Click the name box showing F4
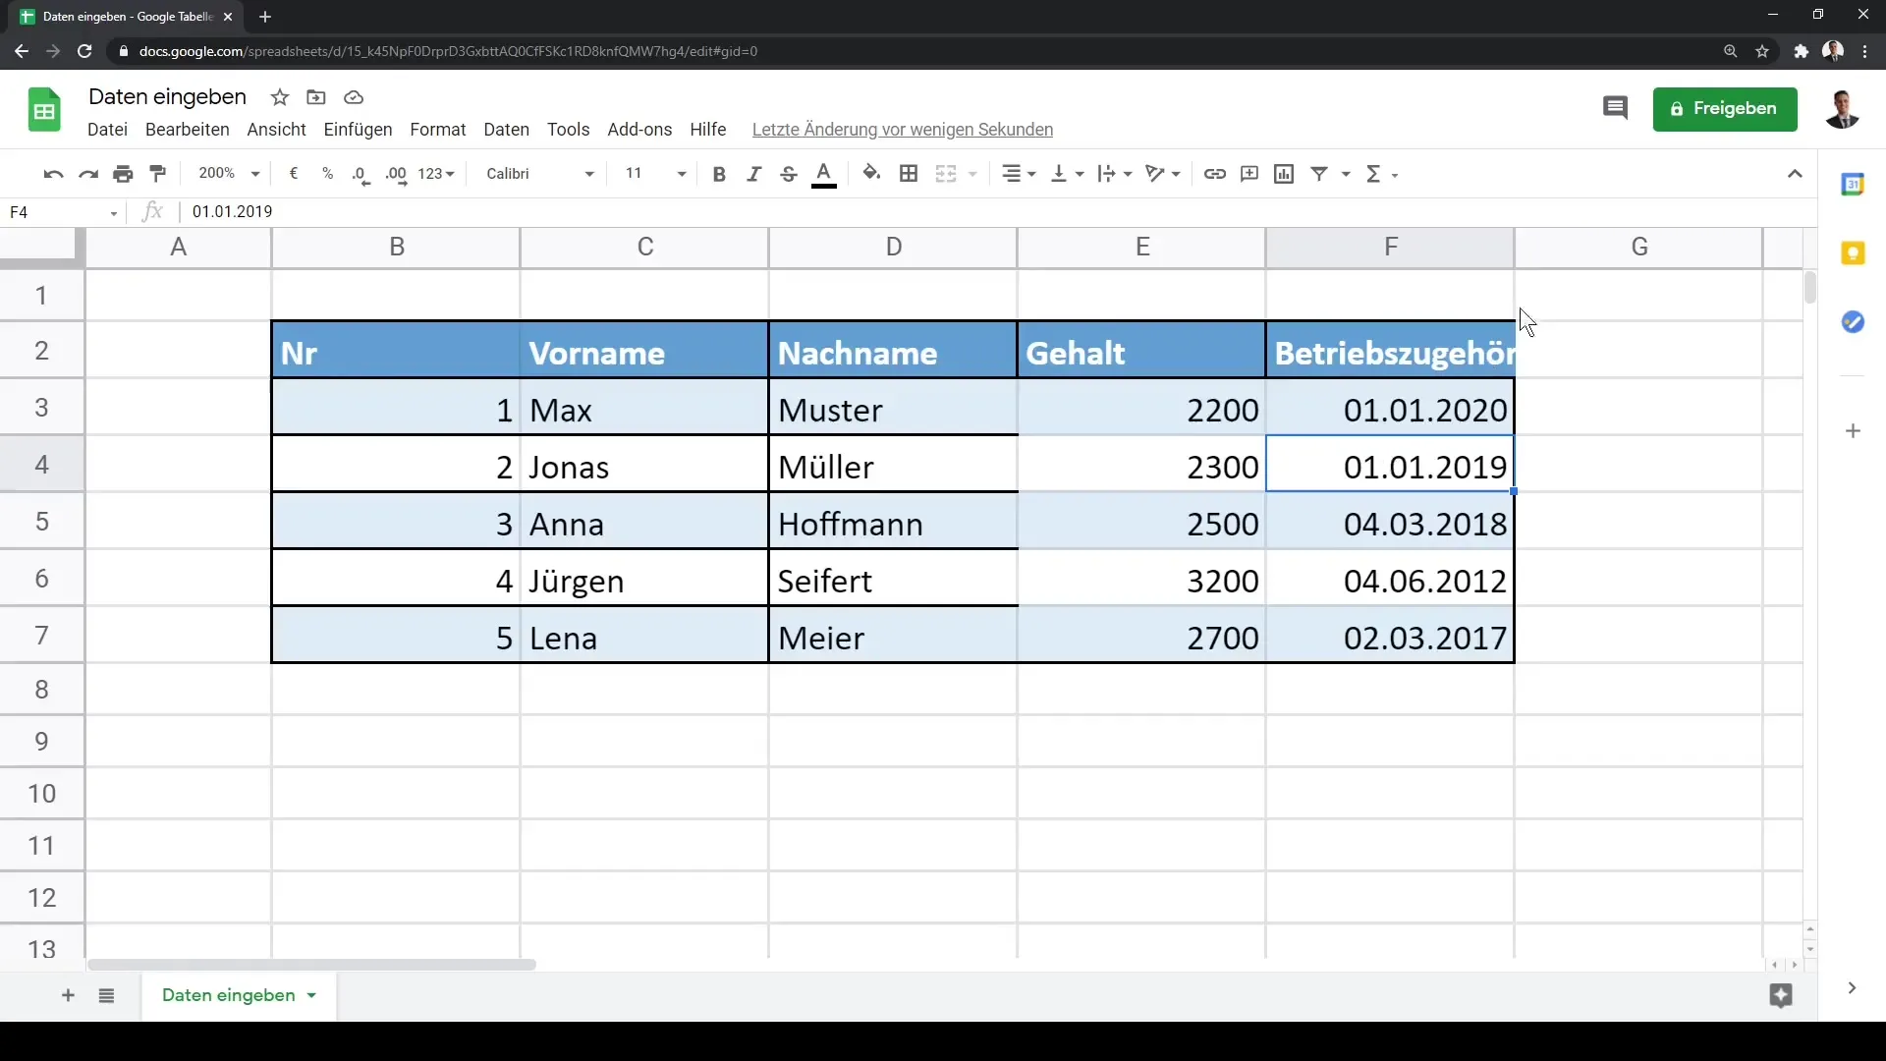The image size is (1886, 1061). click(x=63, y=212)
